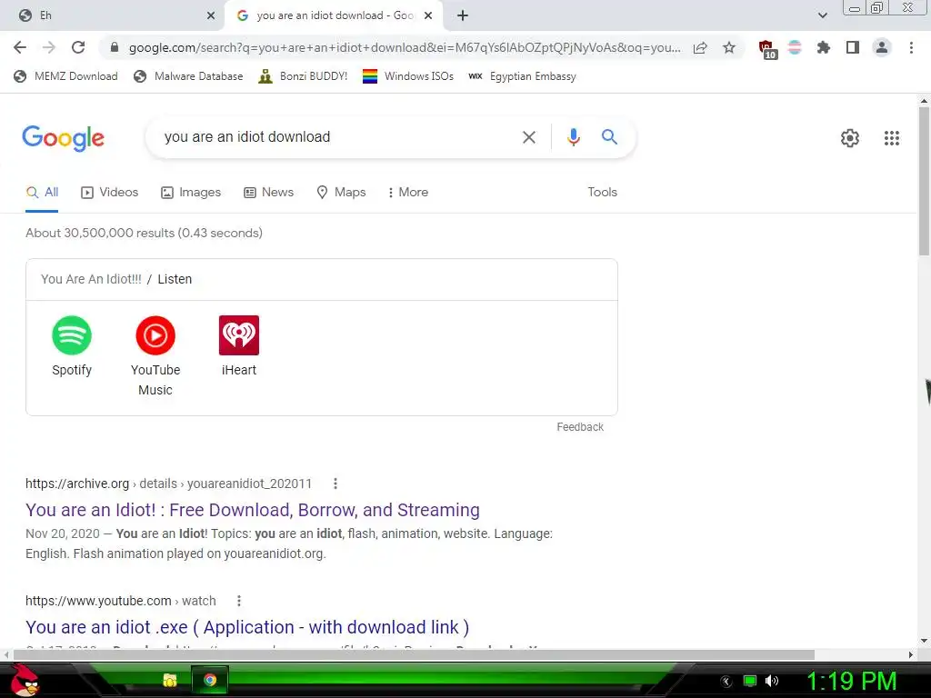
Task: Switch to News results
Action: [x=268, y=193]
